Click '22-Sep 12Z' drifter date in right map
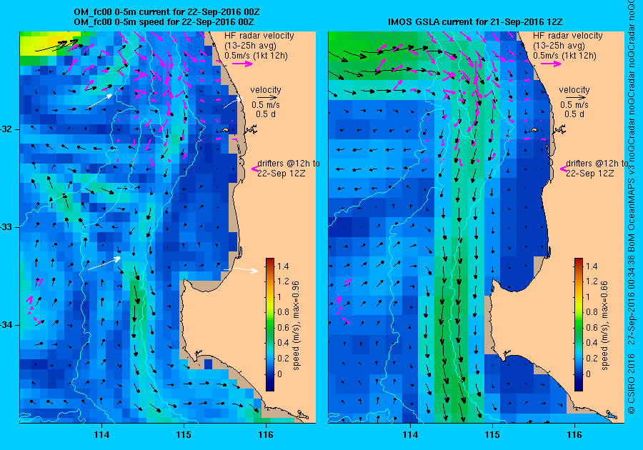Image resolution: width=643 pixels, height=450 pixels. click(x=590, y=174)
